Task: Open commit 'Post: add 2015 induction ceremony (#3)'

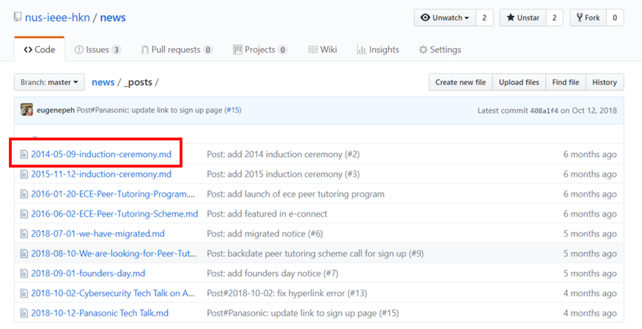Action: tap(283, 174)
